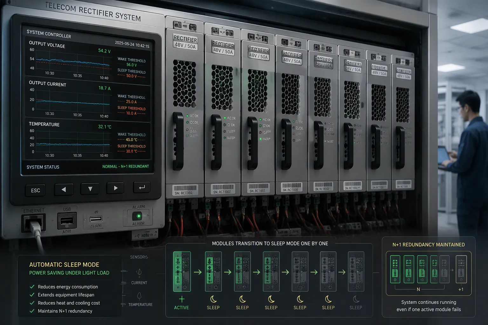Click the SYSTEM STATUS label

[43, 167]
